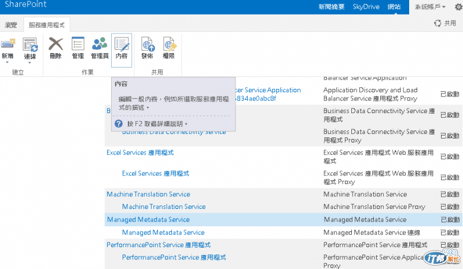
Task: Open the parent PerformancePoint Service 應用程式 link
Action: tap(159, 245)
